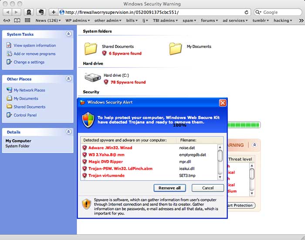Collapse the WARNING panel chevron
The width and height of the screenshot is (305, 240).
[254, 145]
